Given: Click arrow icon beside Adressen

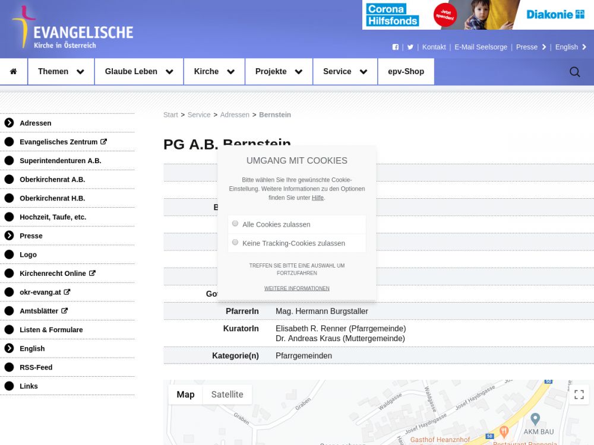Looking at the screenshot, I should (9, 123).
